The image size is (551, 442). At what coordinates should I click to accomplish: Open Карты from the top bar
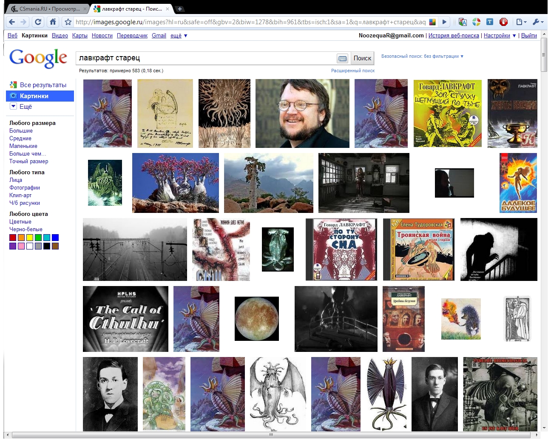(80, 36)
